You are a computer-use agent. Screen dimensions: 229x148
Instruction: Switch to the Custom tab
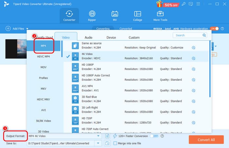point(134,38)
